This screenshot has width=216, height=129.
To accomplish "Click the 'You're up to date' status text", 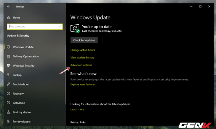I will pyautogui.click(x=97, y=27).
